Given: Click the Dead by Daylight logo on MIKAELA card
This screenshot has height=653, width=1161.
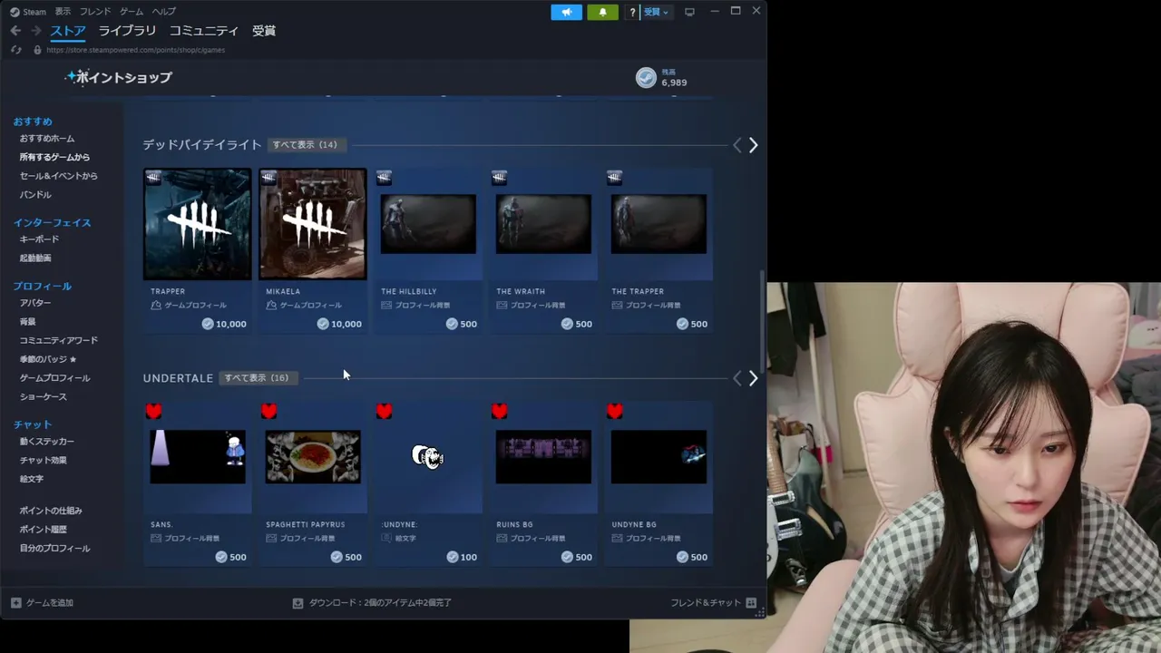Looking at the screenshot, I should click(x=313, y=224).
